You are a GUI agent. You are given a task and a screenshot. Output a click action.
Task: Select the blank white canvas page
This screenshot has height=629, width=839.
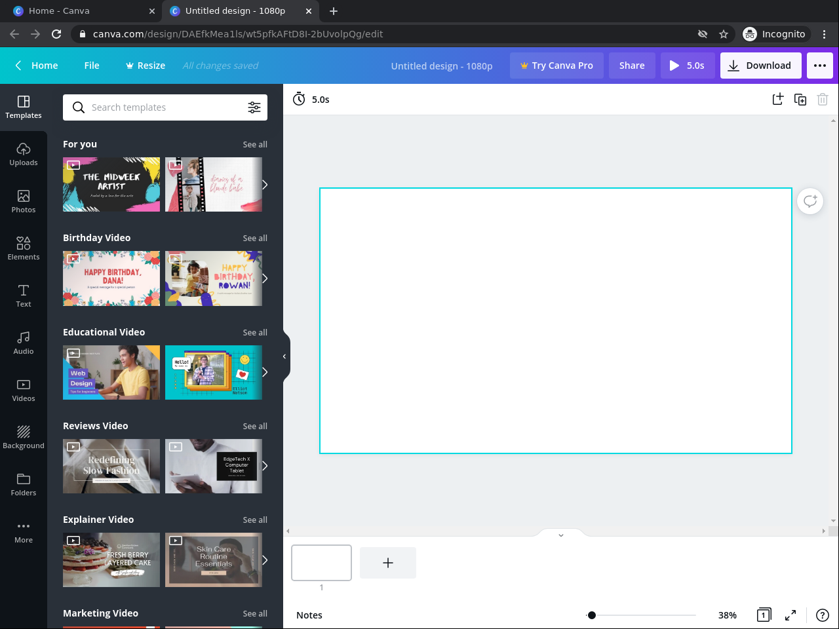[556, 320]
